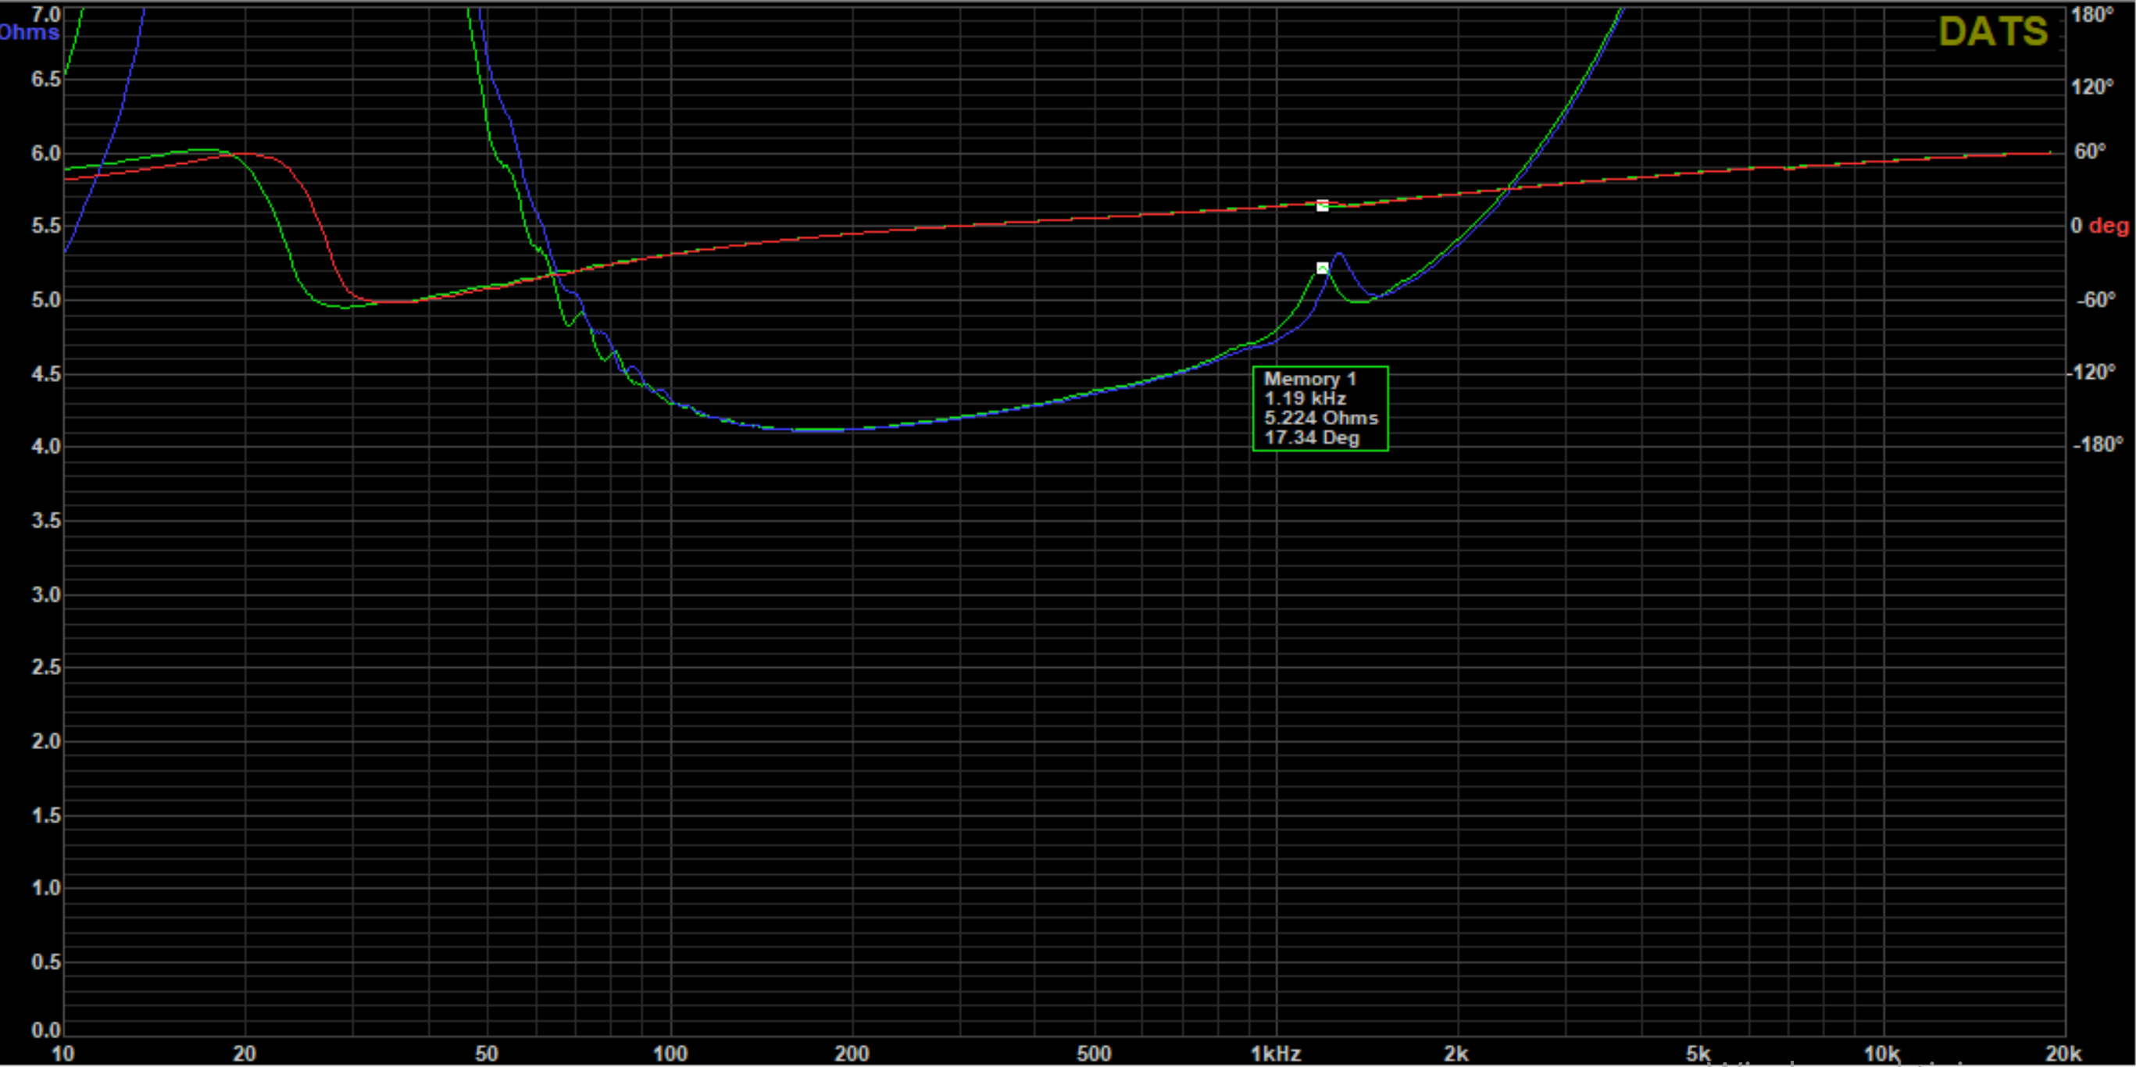The width and height of the screenshot is (2136, 1067).
Task: Click the "17.34 Deg" readout value
Action: coord(1312,437)
